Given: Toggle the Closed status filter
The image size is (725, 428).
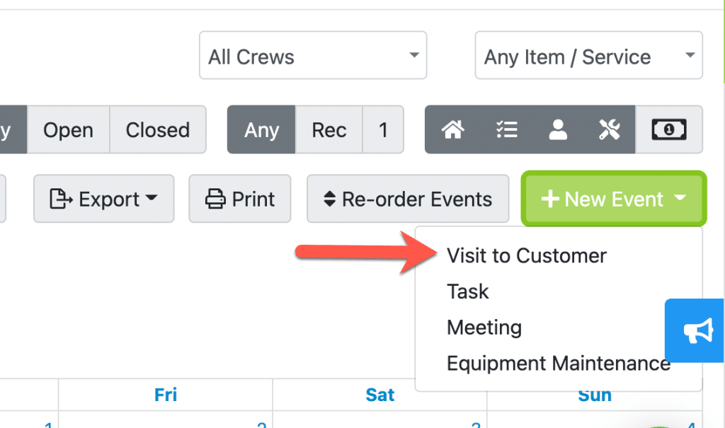Looking at the screenshot, I should 157,129.
